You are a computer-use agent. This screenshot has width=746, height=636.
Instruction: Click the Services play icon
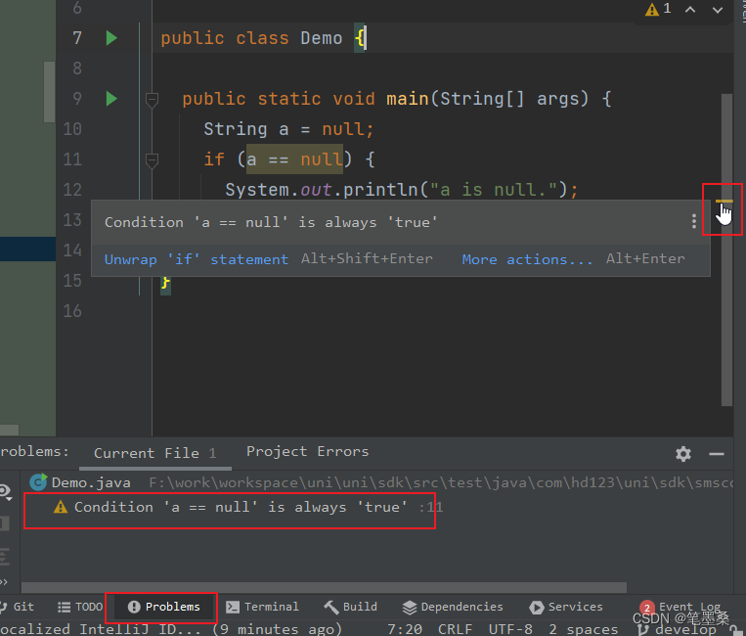pyautogui.click(x=536, y=608)
